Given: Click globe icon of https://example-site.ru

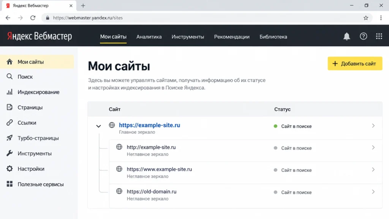Looking at the screenshot, I should coord(112,125).
